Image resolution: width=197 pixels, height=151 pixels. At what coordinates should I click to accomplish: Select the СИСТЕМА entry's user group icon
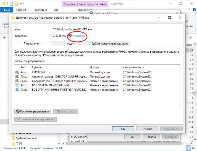click(17, 72)
